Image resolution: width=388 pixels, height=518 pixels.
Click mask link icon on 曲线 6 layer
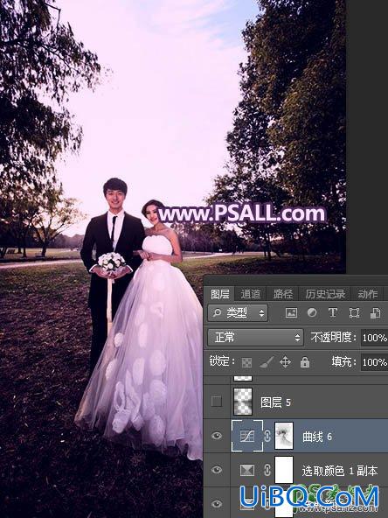(x=267, y=436)
